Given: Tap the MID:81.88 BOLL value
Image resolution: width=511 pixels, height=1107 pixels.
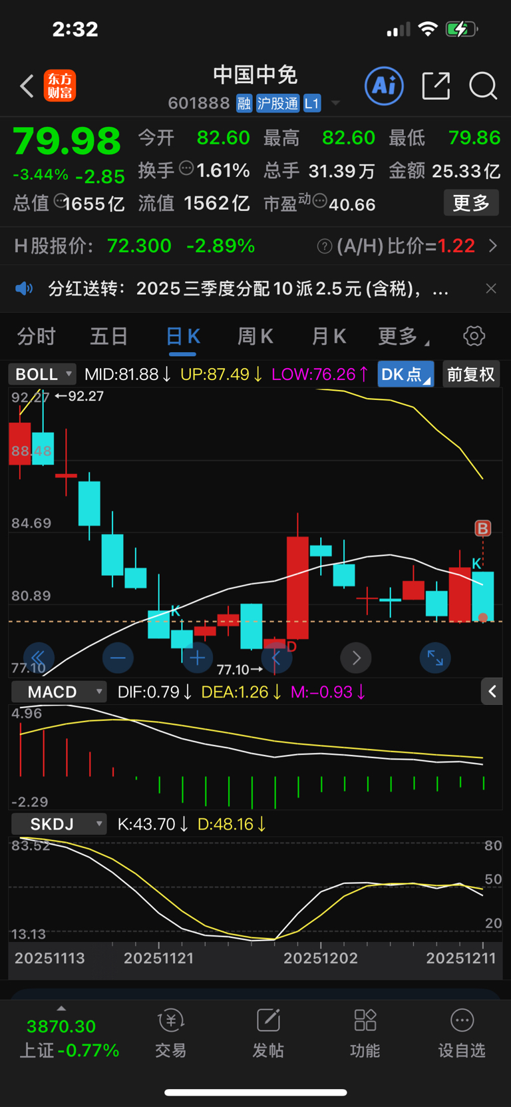Looking at the screenshot, I should pos(128,374).
